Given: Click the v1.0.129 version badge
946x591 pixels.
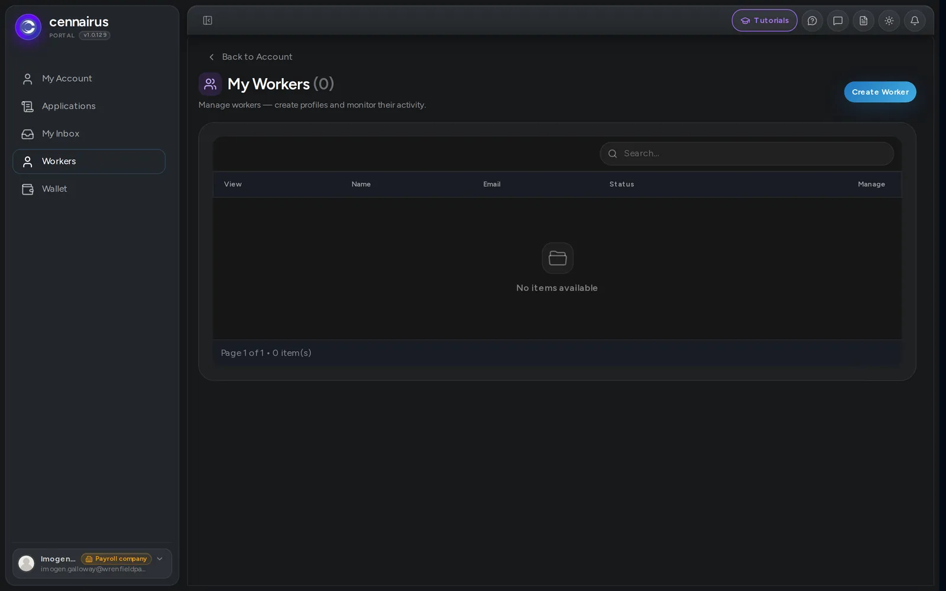Looking at the screenshot, I should tap(95, 35).
